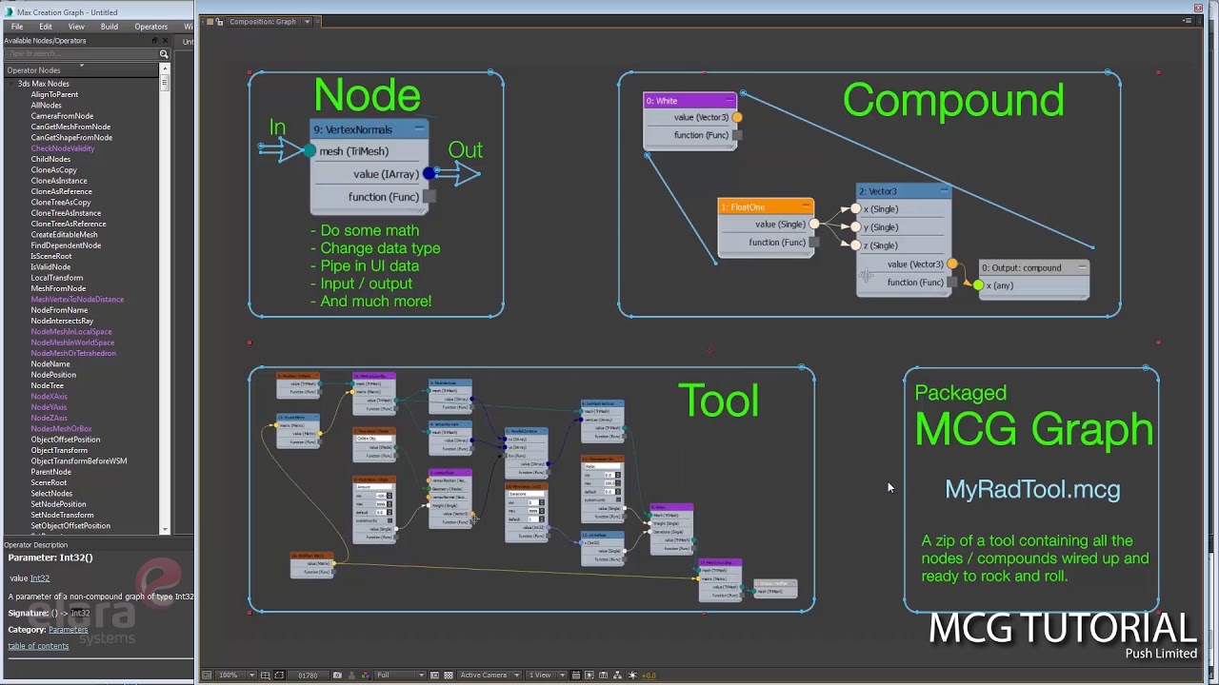Click the Vector3 x (Single) input connector
This screenshot has height=685, width=1219.
(x=855, y=209)
